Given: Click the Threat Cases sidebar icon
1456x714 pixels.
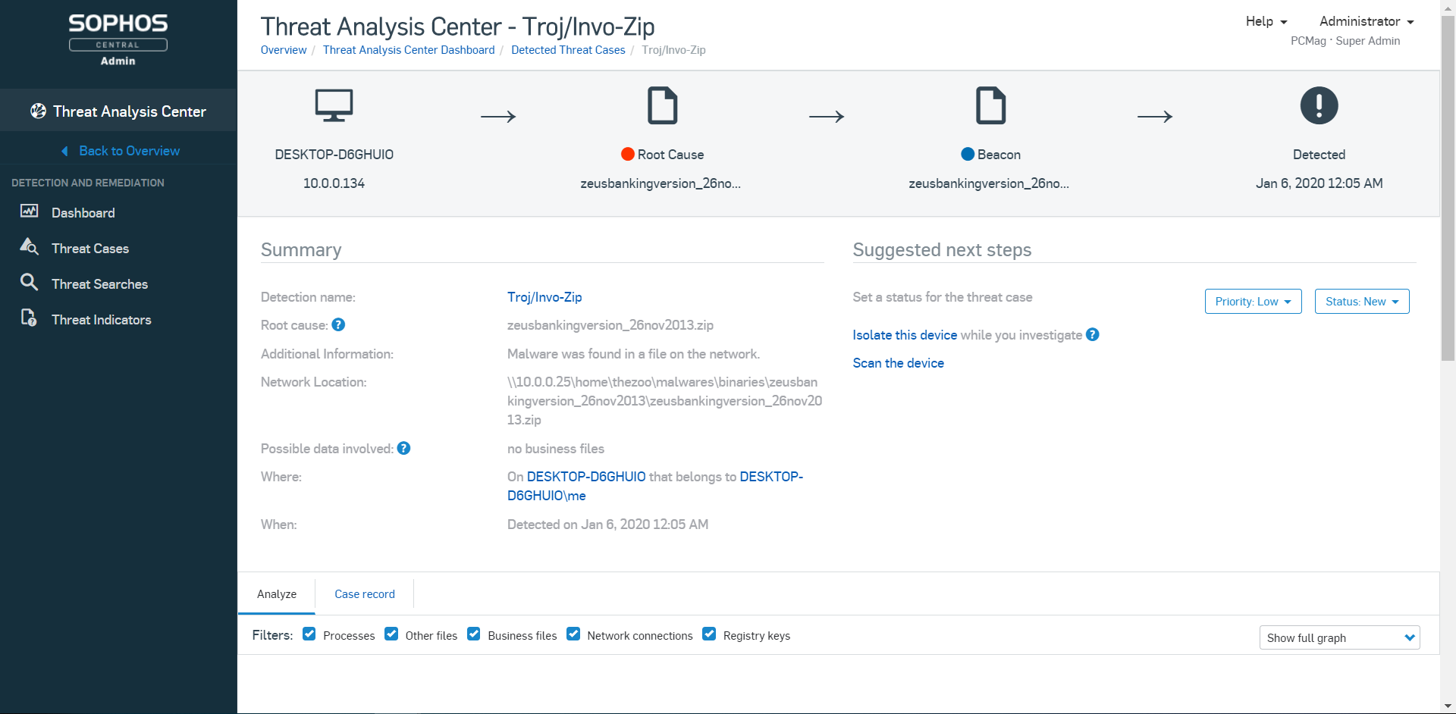Looking at the screenshot, I should [29, 247].
